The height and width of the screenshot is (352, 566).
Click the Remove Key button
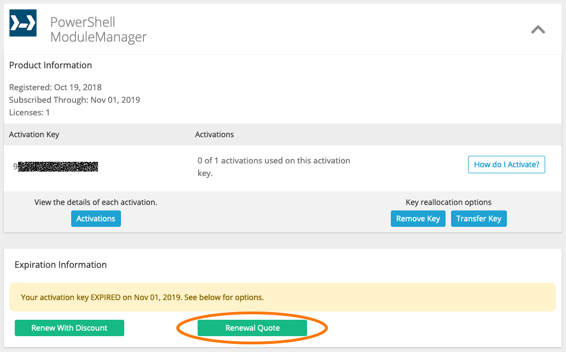(x=418, y=219)
